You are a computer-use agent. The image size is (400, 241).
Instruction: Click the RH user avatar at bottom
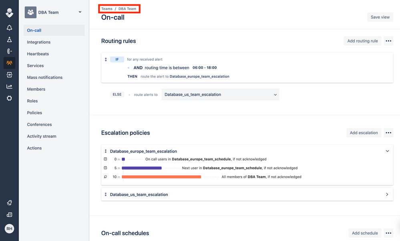coord(9,229)
